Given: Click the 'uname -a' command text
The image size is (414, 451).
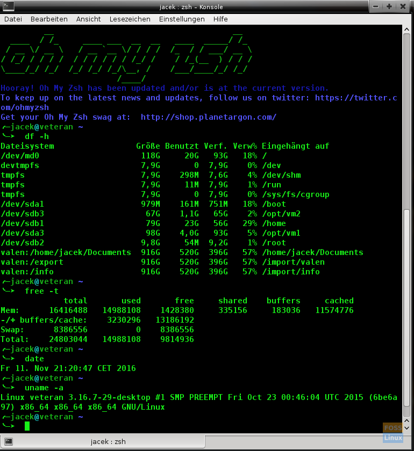Looking at the screenshot, I should (x=44, y=388).
